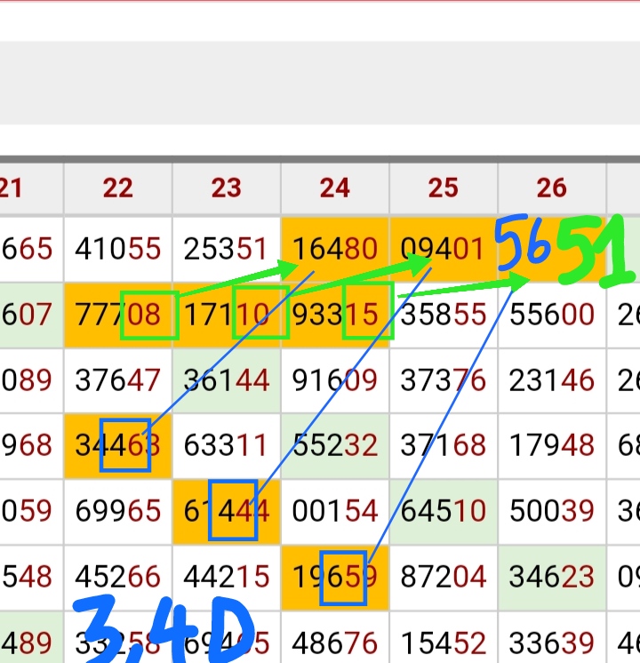The width and height of the screenshot is (640, 663).
Task: Click the highlighted cell 09401
Action: [444, 248]
